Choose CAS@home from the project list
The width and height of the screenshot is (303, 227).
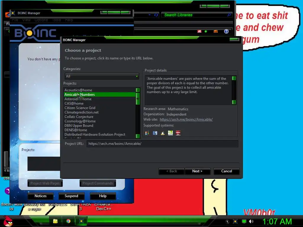click(99, 103)
